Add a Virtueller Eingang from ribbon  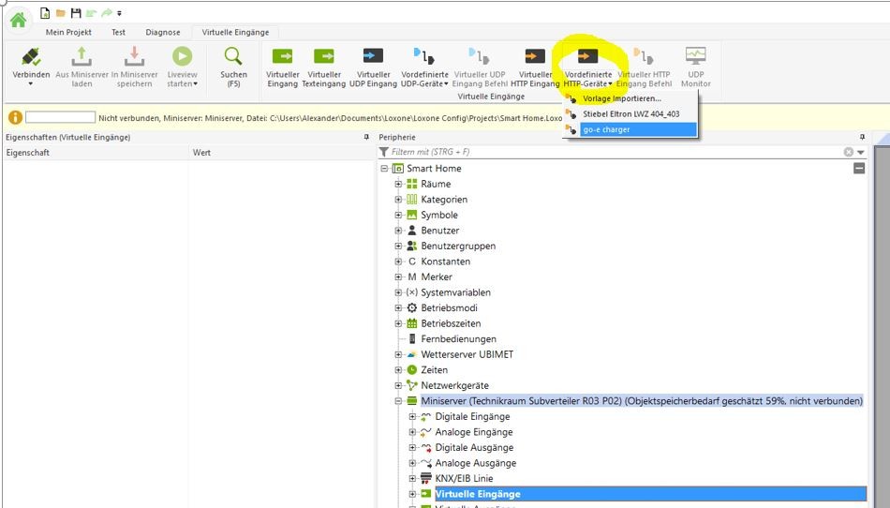[x=282, y=57]
